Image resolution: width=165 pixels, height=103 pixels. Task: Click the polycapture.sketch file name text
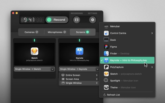(x=34, y=60)
